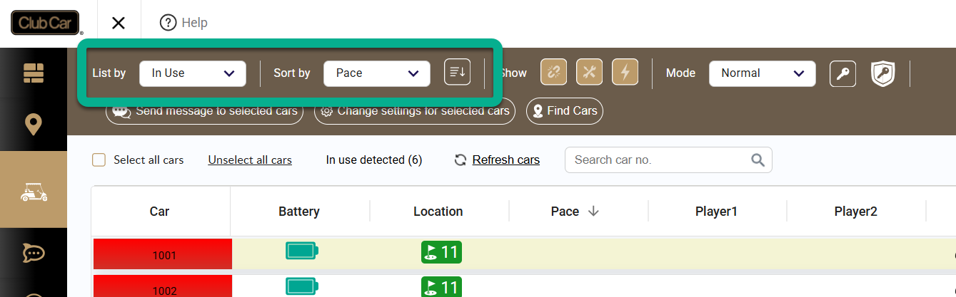This screenshot has height=297, width=956.
Task: Click the Car column header
Action: click(160, 212)
